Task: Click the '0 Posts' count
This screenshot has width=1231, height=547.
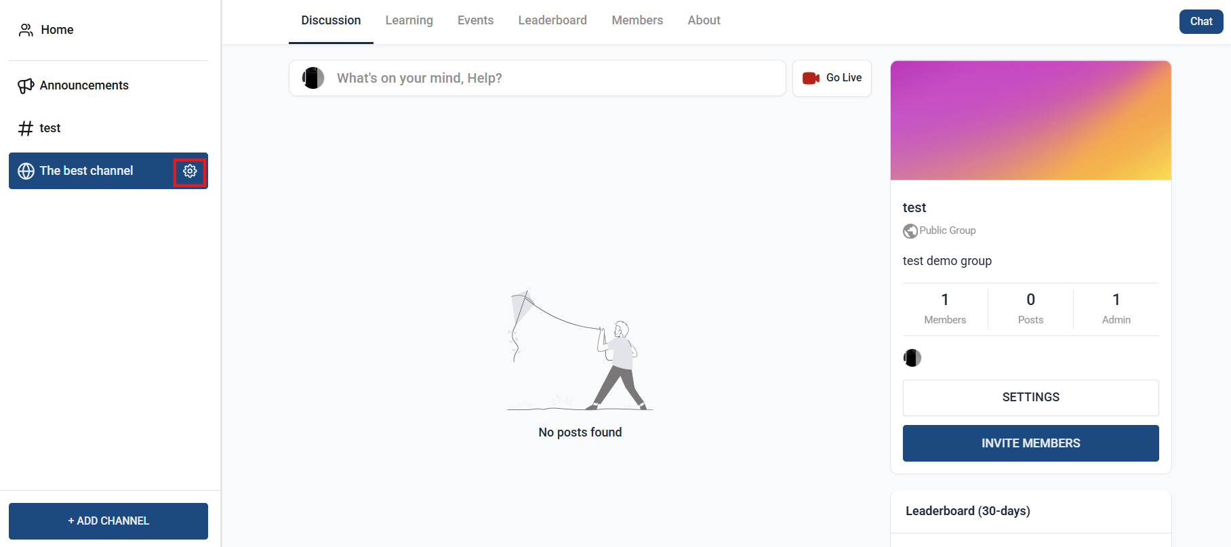Action: tap(1030, 309)
